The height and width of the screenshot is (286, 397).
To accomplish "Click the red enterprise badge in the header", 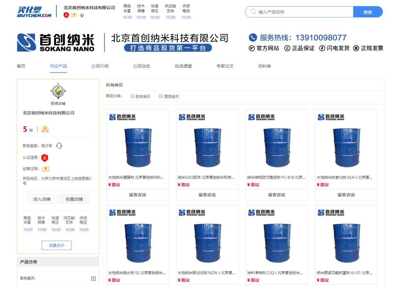I will tap(66, 15).
